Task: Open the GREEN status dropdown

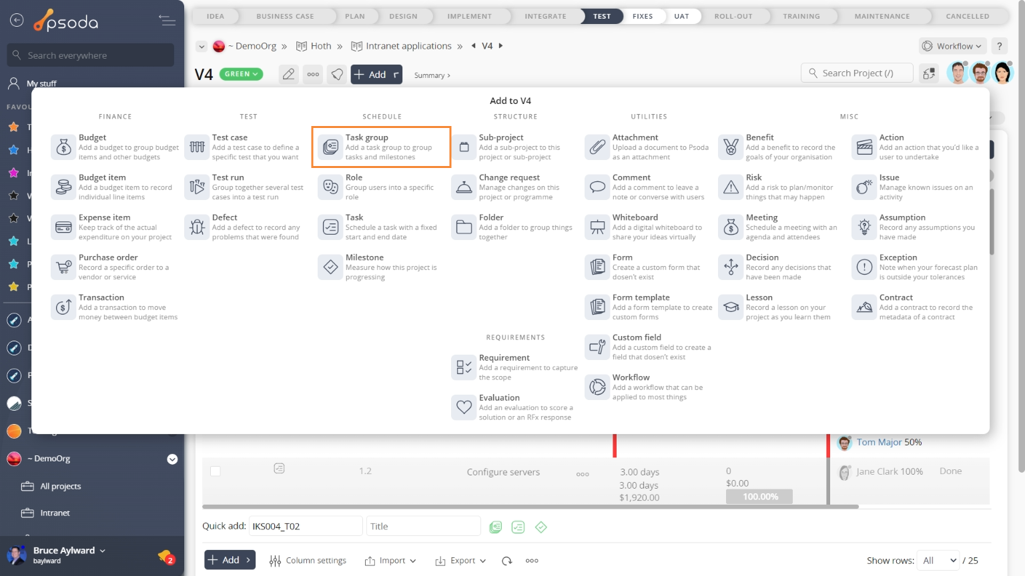Action: point(241,74)
